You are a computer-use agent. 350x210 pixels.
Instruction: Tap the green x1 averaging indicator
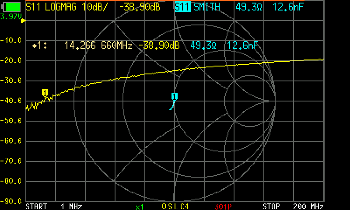click(x=140, y=207)
